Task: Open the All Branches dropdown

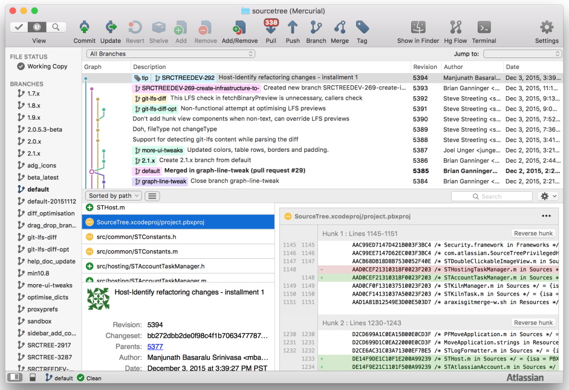Action: pyautogui.click(x=171, y=54)
